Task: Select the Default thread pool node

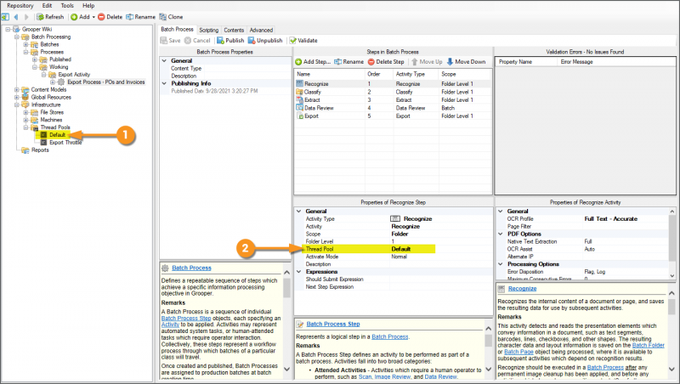Action: pyautogui.click(x=57, y=135)
